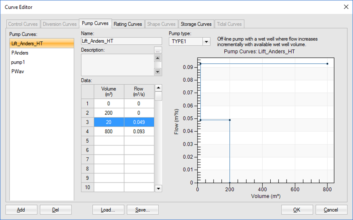The height and width of the screenshot is (220, 353).
Task: Select the flow cell with value 0.093
Action: (139, 132)
